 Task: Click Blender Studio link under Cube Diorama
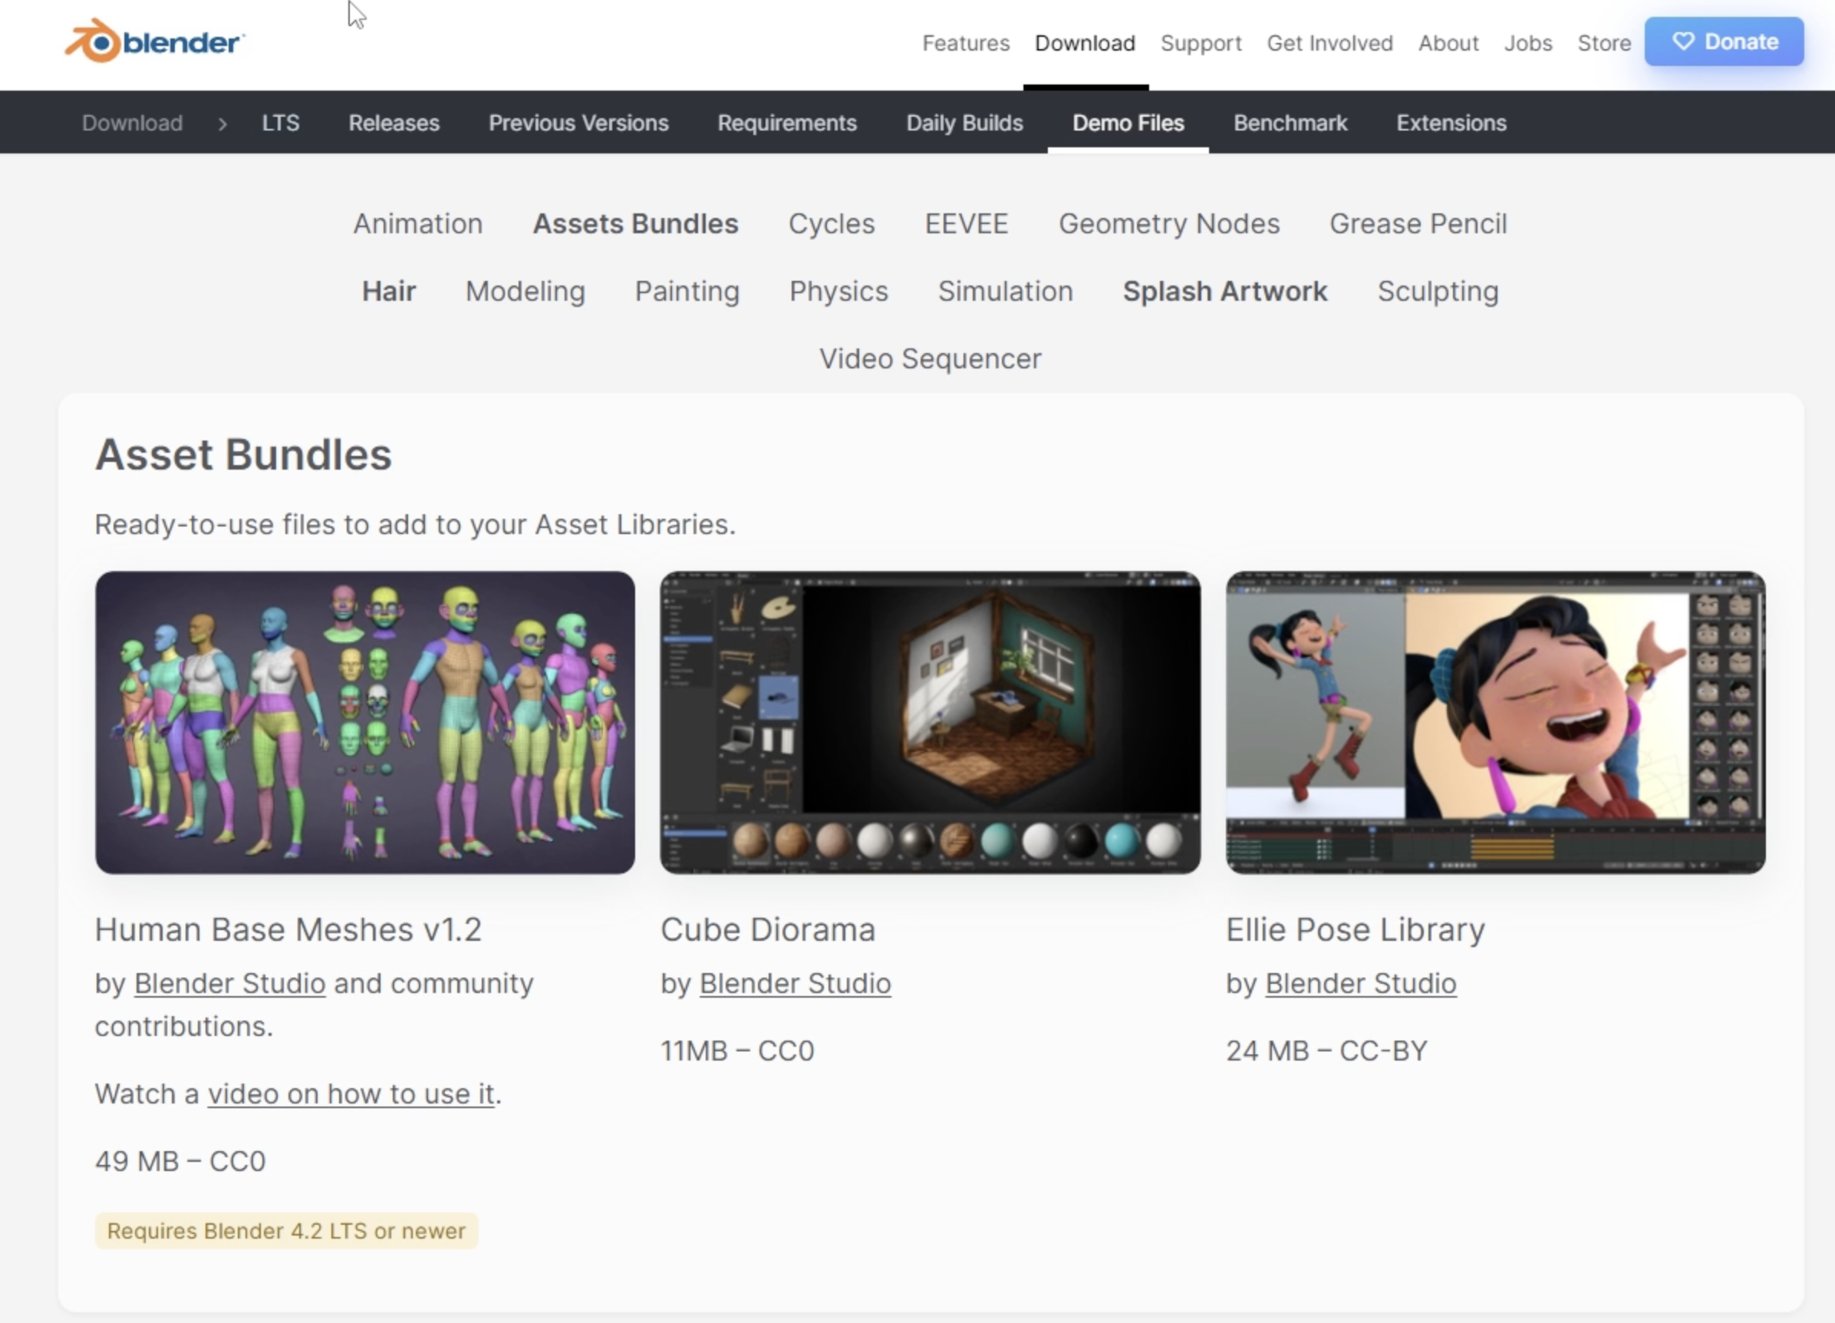tap(795, 983)
